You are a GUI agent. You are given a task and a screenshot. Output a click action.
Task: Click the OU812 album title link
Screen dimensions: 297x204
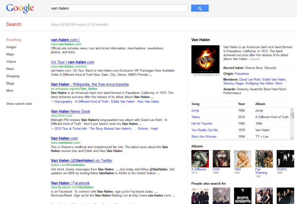click(x=281, y=169)
